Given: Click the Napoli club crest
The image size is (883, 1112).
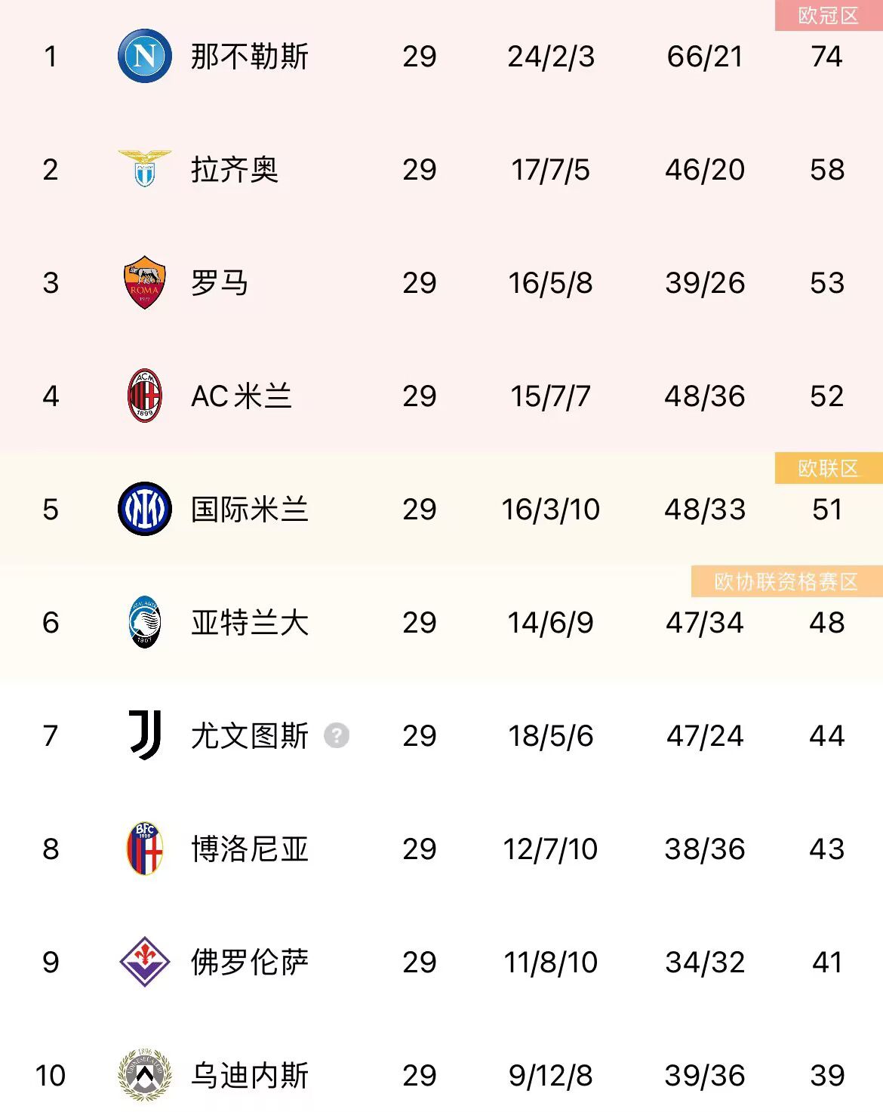Looking at the screenshot, I should (145, 56).
